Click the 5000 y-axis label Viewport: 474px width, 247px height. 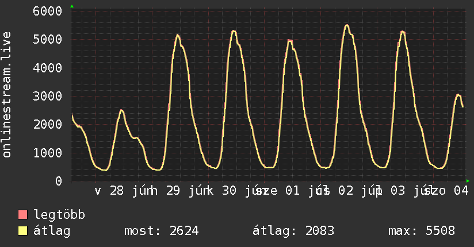[x=48, y=39]
